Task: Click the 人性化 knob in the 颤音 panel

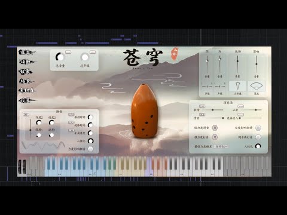Action: 90,141
